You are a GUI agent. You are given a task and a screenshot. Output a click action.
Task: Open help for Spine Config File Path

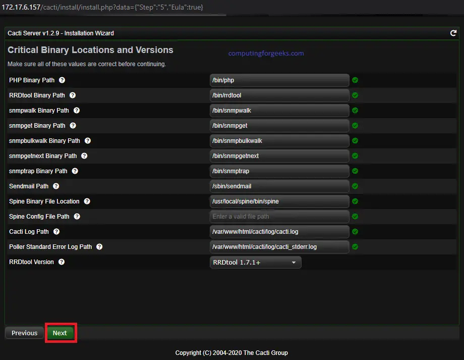(77, 216)
